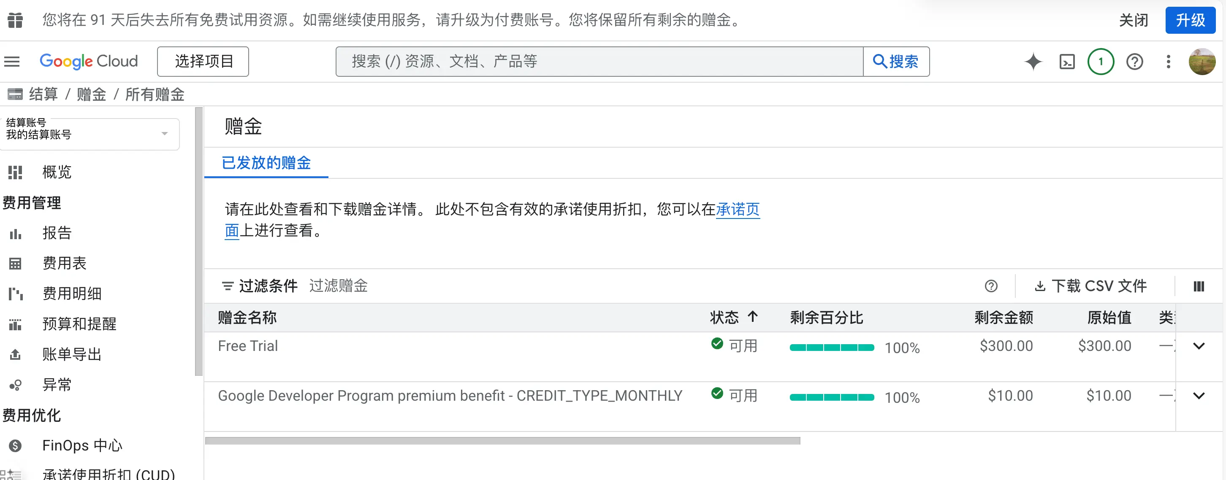This screenshot has height=480, width=1226.
Task: Click 下载 CSV 文件 button
Action: click(x=1091, y=286)
